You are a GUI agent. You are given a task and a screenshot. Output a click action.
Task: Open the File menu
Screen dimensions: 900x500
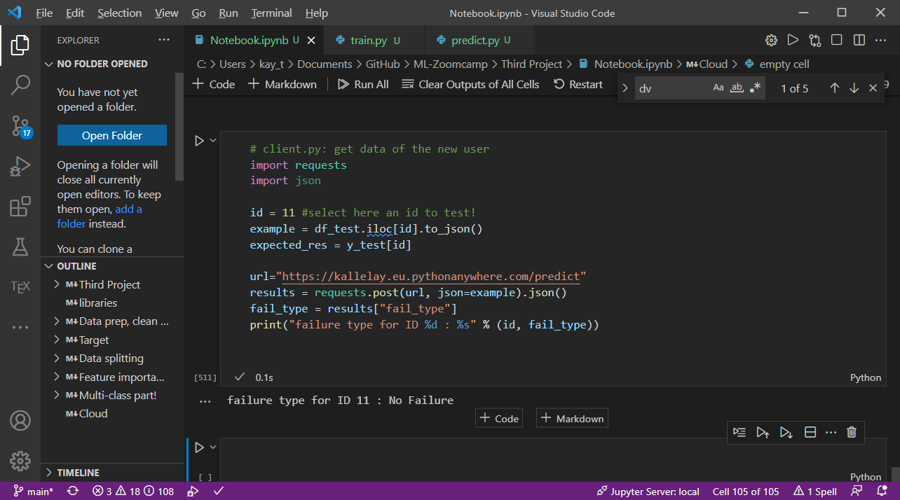point(43,13)
